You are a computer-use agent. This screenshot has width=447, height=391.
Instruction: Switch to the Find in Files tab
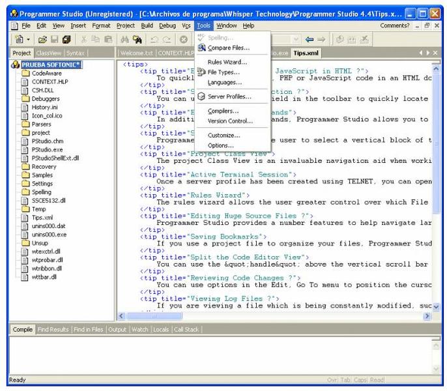(89, 329)
